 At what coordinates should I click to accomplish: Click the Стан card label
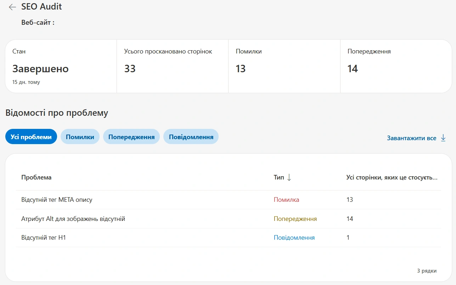point(19,51)
